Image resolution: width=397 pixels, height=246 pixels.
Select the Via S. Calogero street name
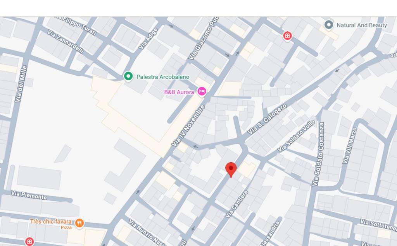(267, 119)
